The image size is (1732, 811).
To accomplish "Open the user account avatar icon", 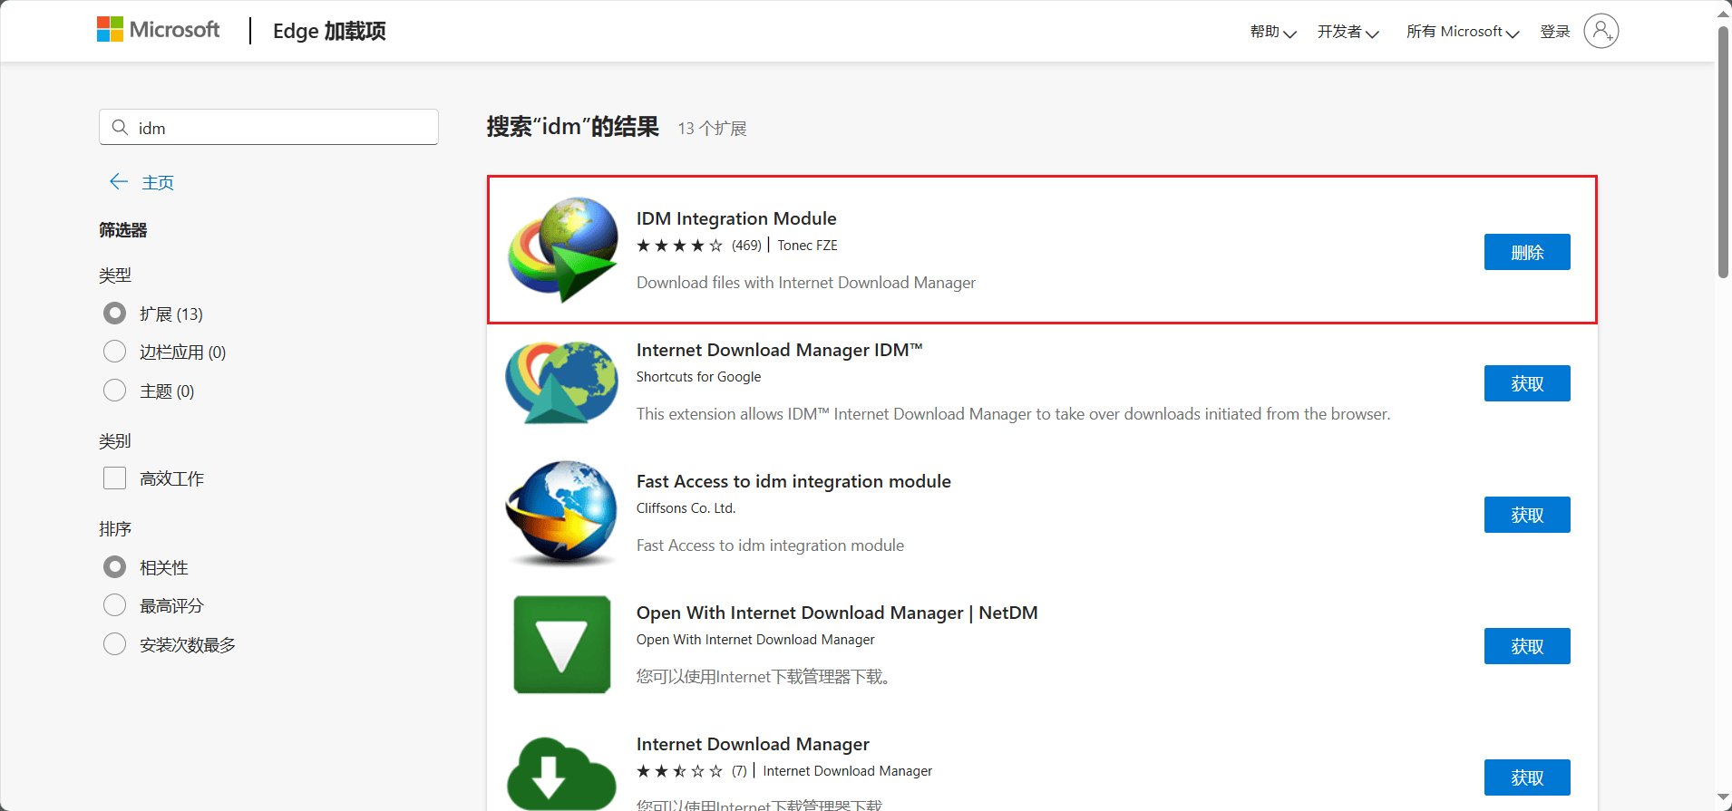I will point(1601,31).
